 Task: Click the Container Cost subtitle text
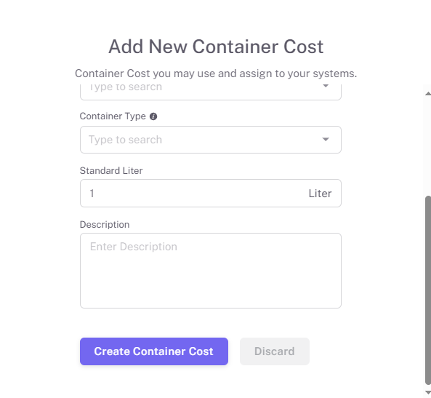(216, 73)
